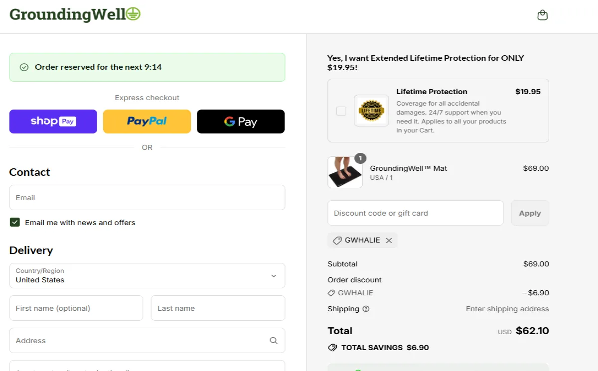Uncheck Email me with news and offers
The height and width of the screenshot is (371, 598).
point(14,222)
